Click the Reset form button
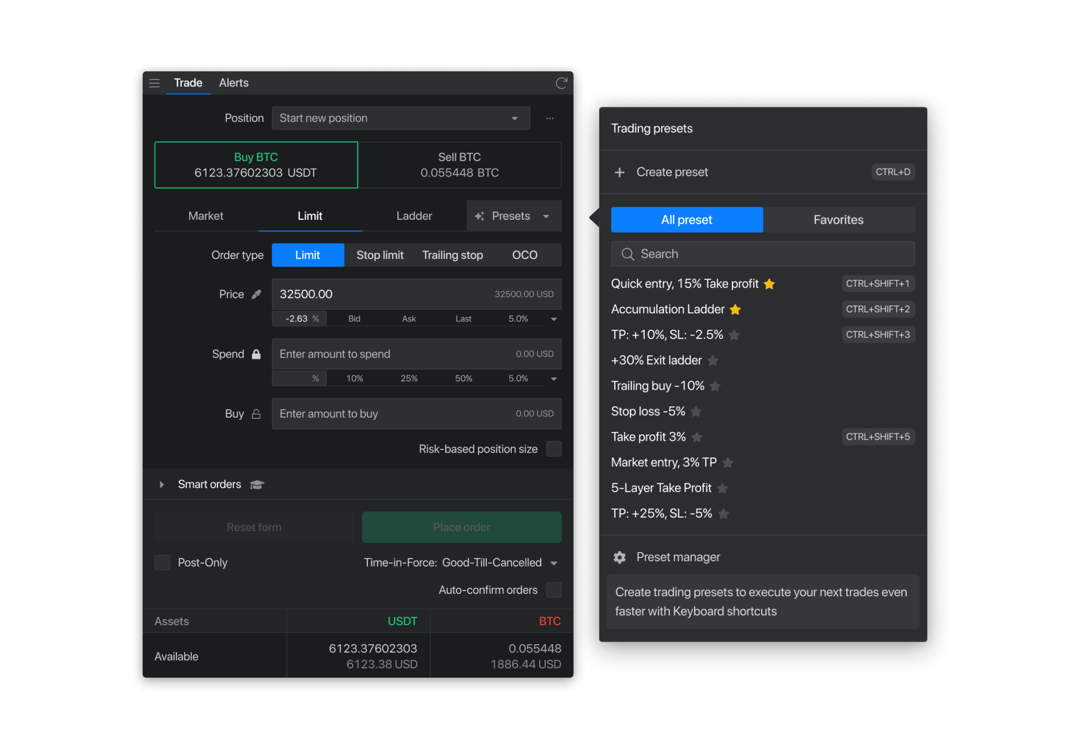The height and width of the screenshot is (749, 1070). 254,527
